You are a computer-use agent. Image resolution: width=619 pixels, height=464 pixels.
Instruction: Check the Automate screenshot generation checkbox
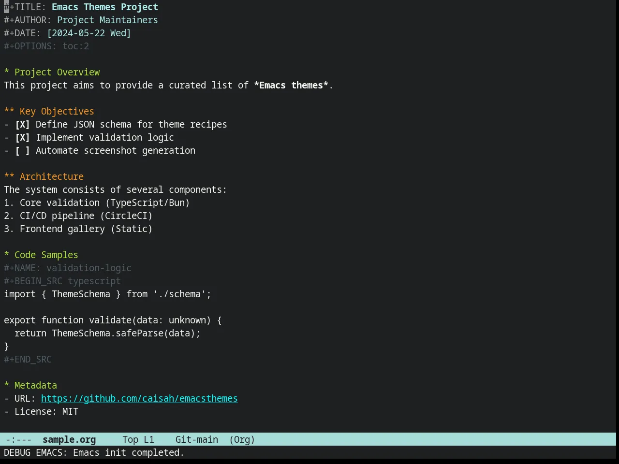pos(22,151)
